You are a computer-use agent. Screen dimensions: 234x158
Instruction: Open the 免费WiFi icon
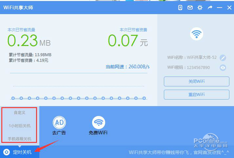pos(99,123)
